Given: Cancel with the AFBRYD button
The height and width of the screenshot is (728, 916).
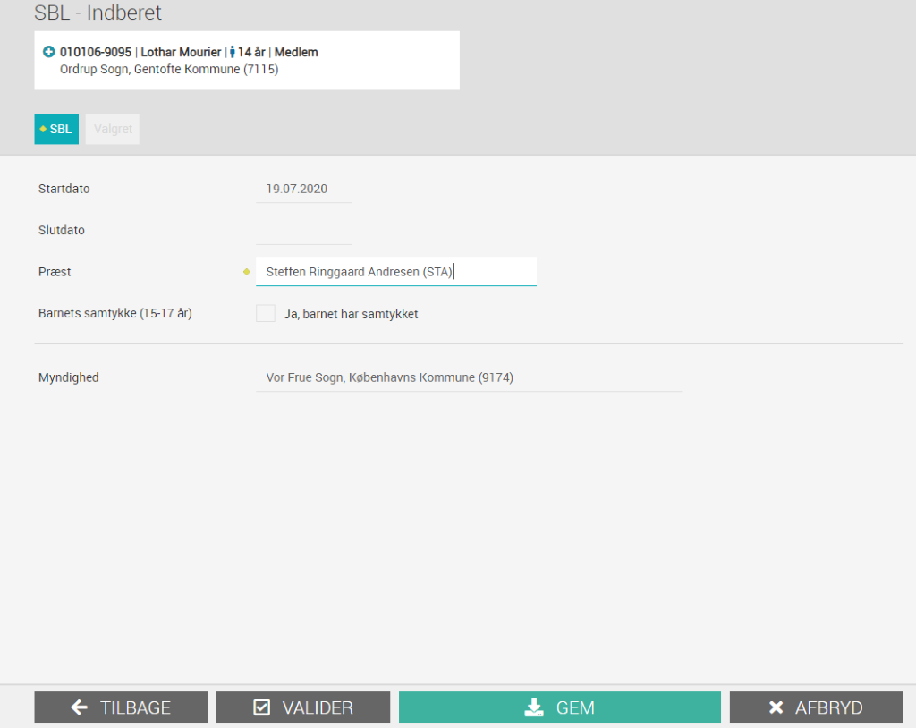Looking at the screenshot, I should pos(816,707).
